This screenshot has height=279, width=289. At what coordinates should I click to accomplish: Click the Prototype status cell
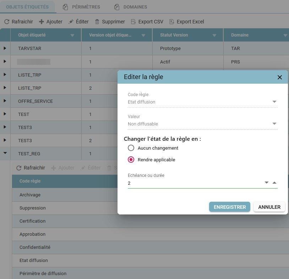(x=188, y=49)
